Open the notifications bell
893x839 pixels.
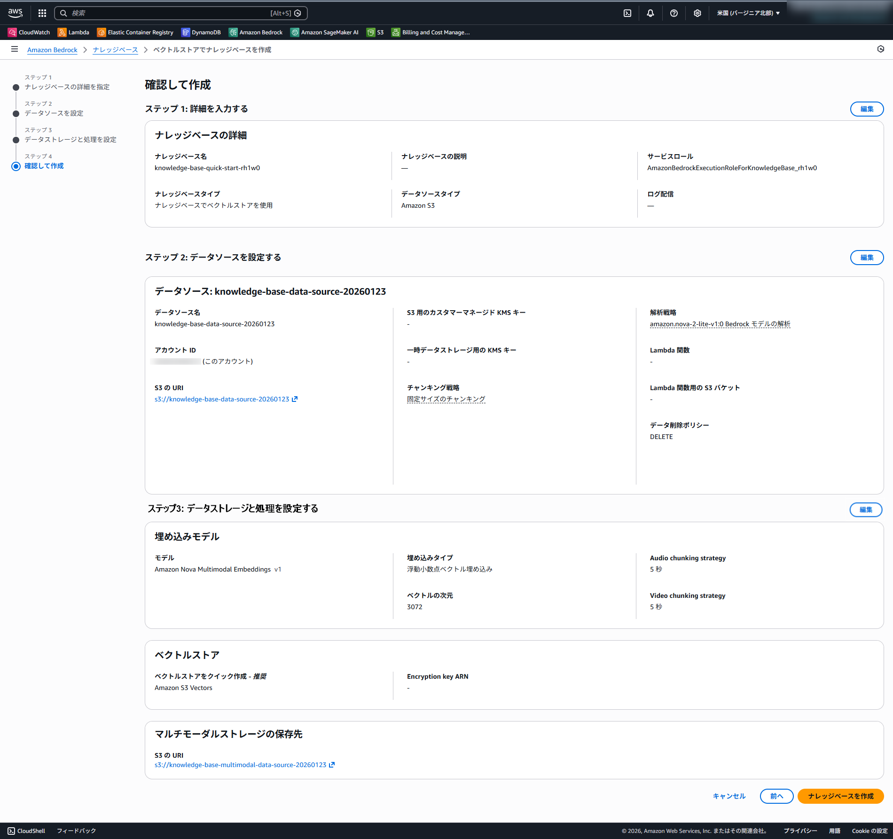pos(650,13)
